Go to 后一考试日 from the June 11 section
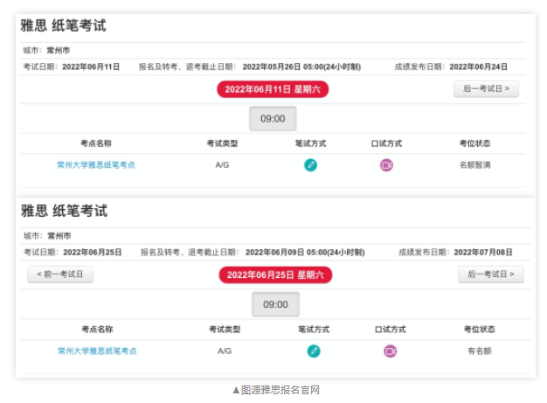This screenshot has height=403, width=547. [486, 89]
